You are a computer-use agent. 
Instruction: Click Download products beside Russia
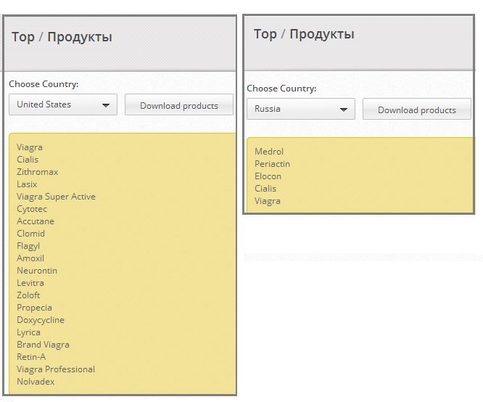pyautogui.click(x=417, y=109)
